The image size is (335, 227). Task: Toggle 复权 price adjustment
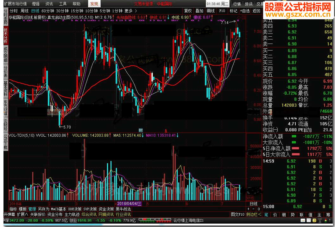(188, 11)
